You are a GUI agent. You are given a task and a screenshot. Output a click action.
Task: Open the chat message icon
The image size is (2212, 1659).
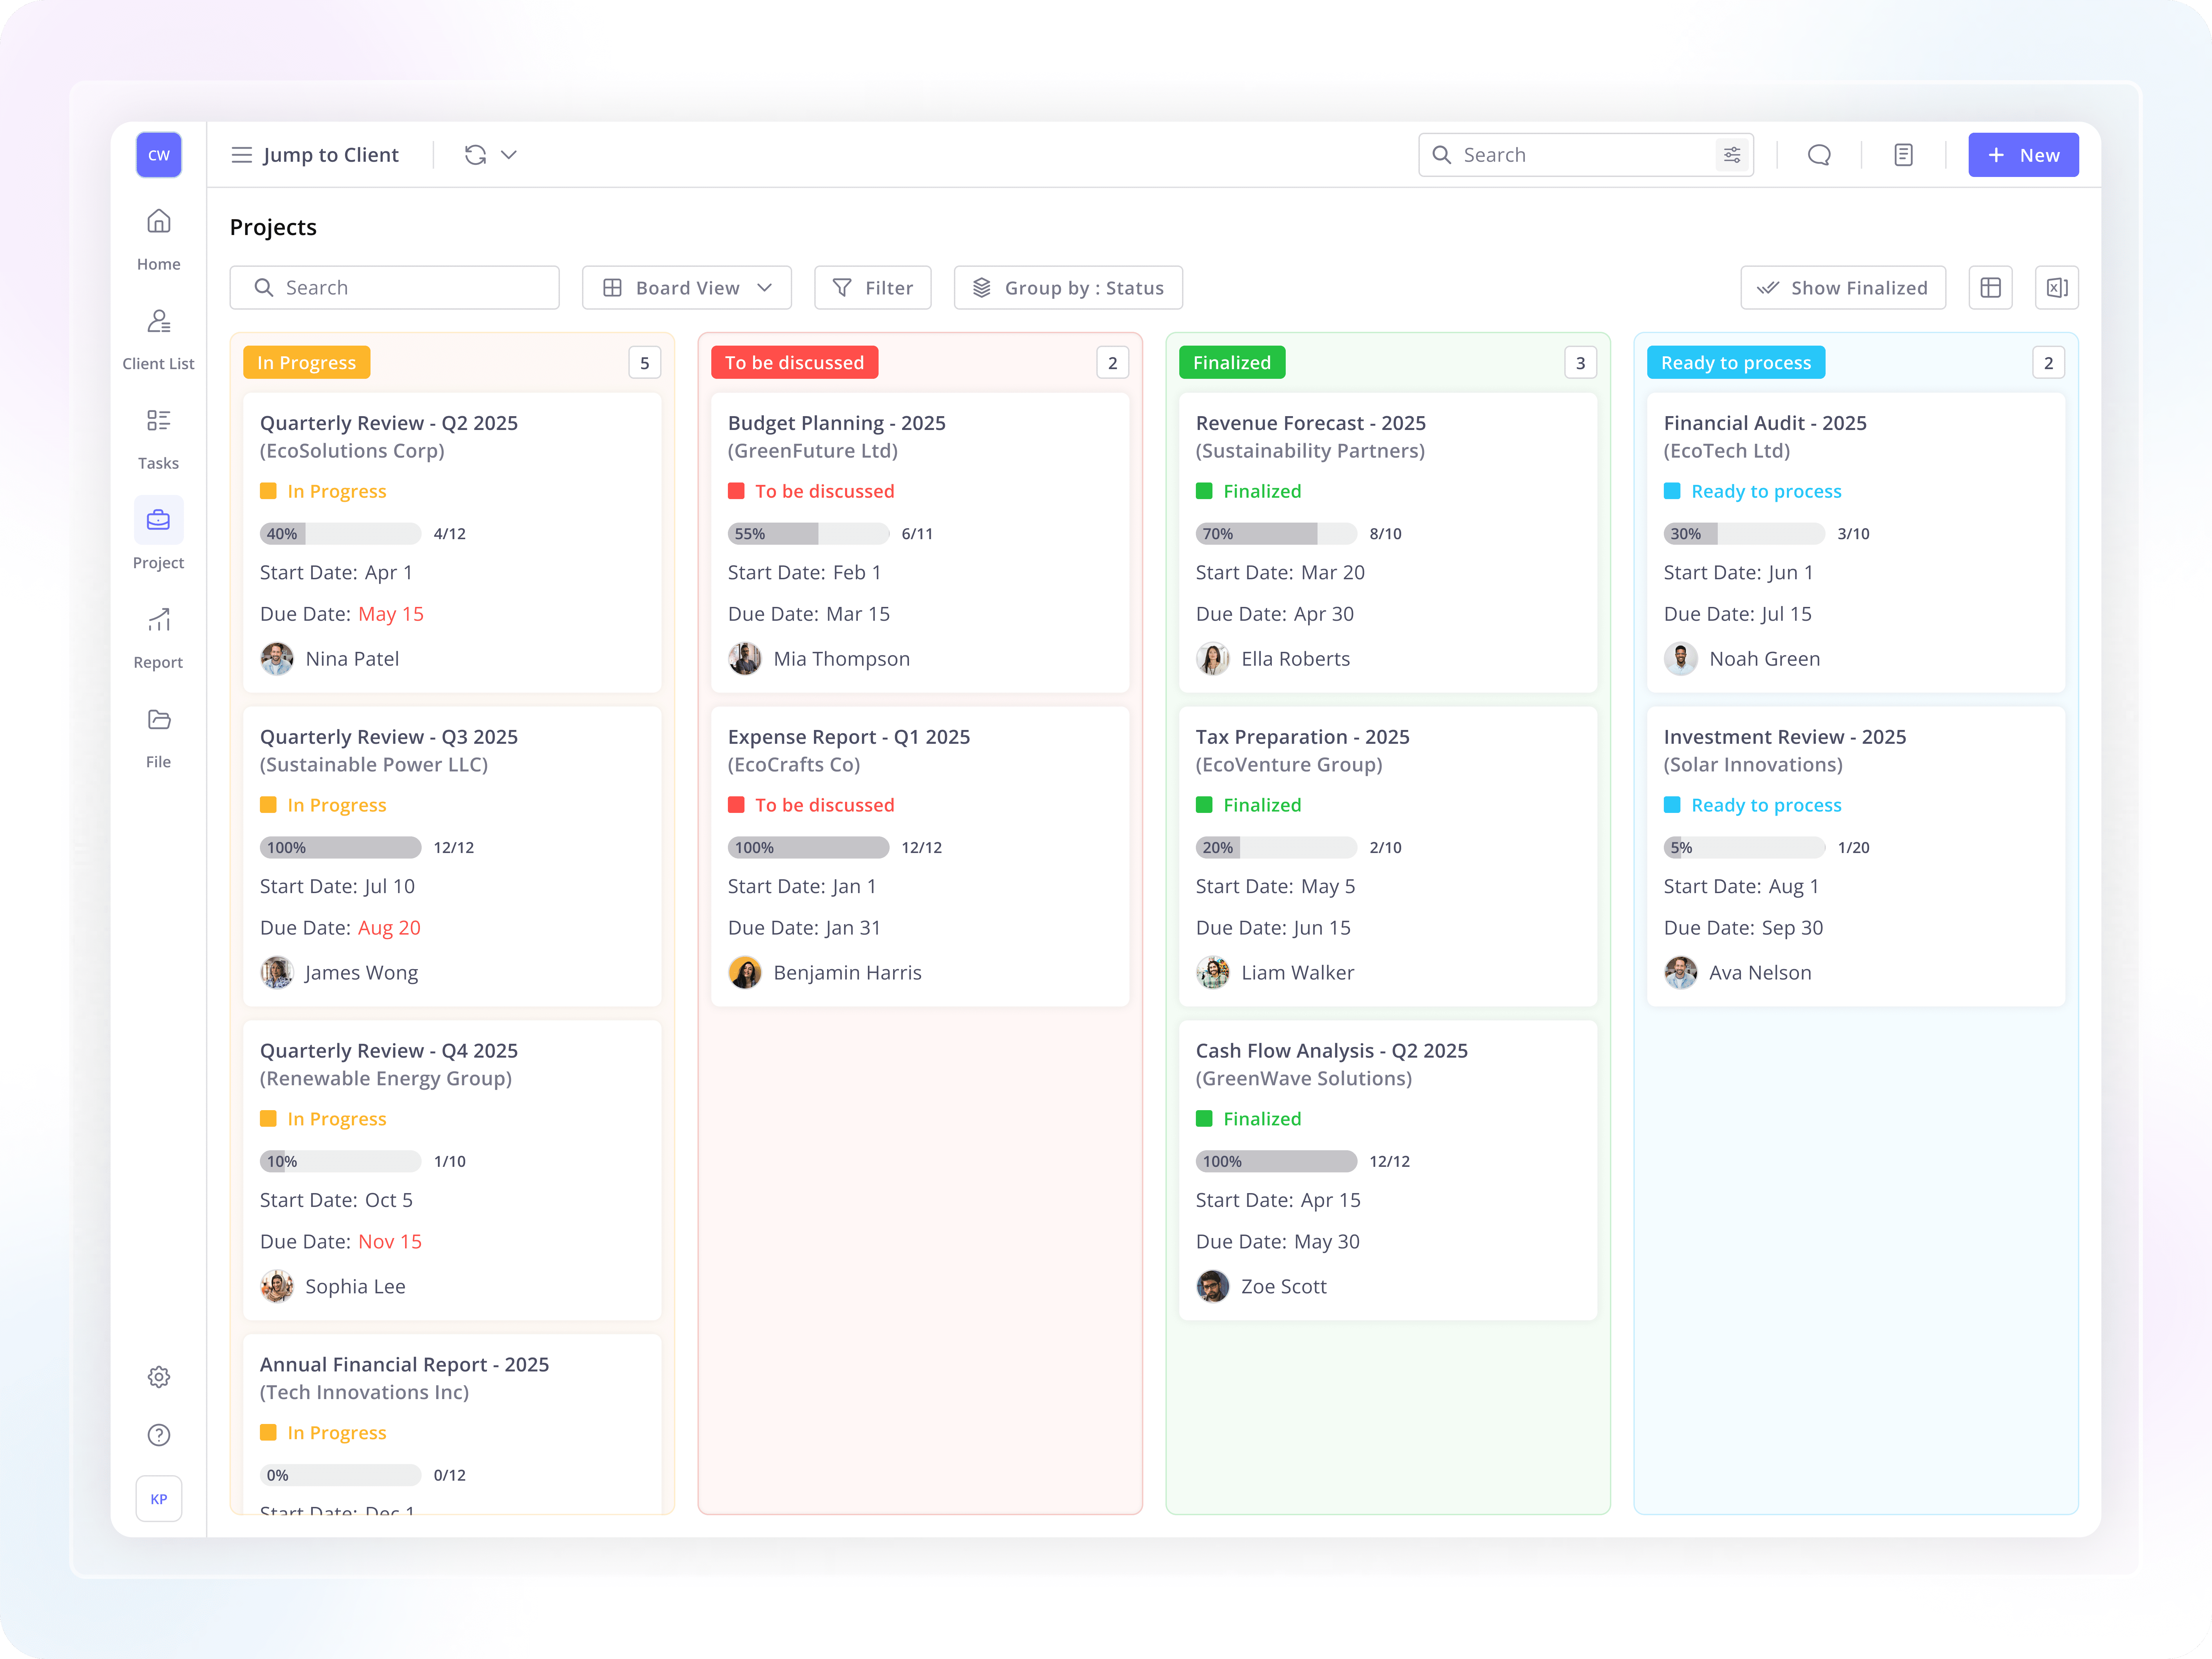[1819, 155]
